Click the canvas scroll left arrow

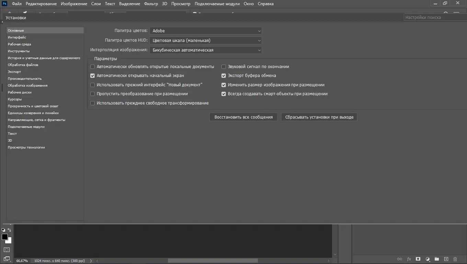point(97,261)
